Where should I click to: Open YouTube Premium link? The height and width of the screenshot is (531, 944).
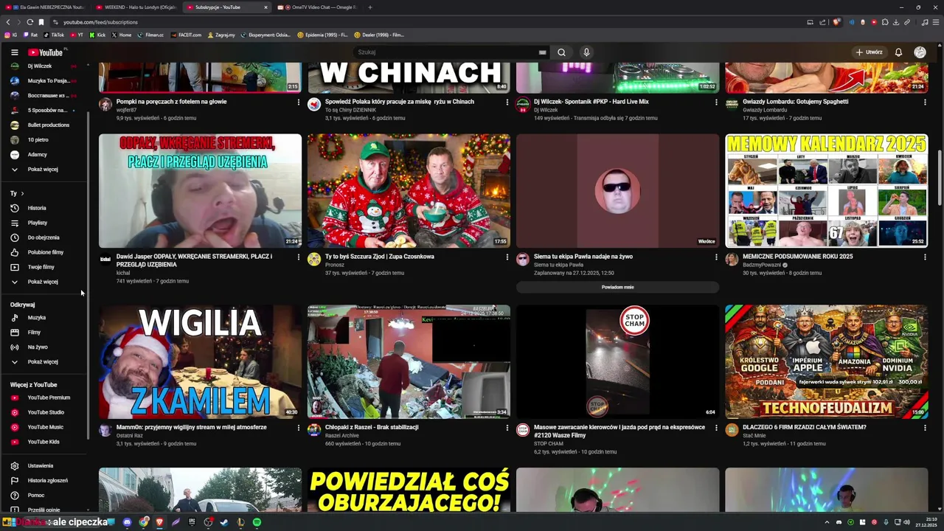click(x=44, y=398)
